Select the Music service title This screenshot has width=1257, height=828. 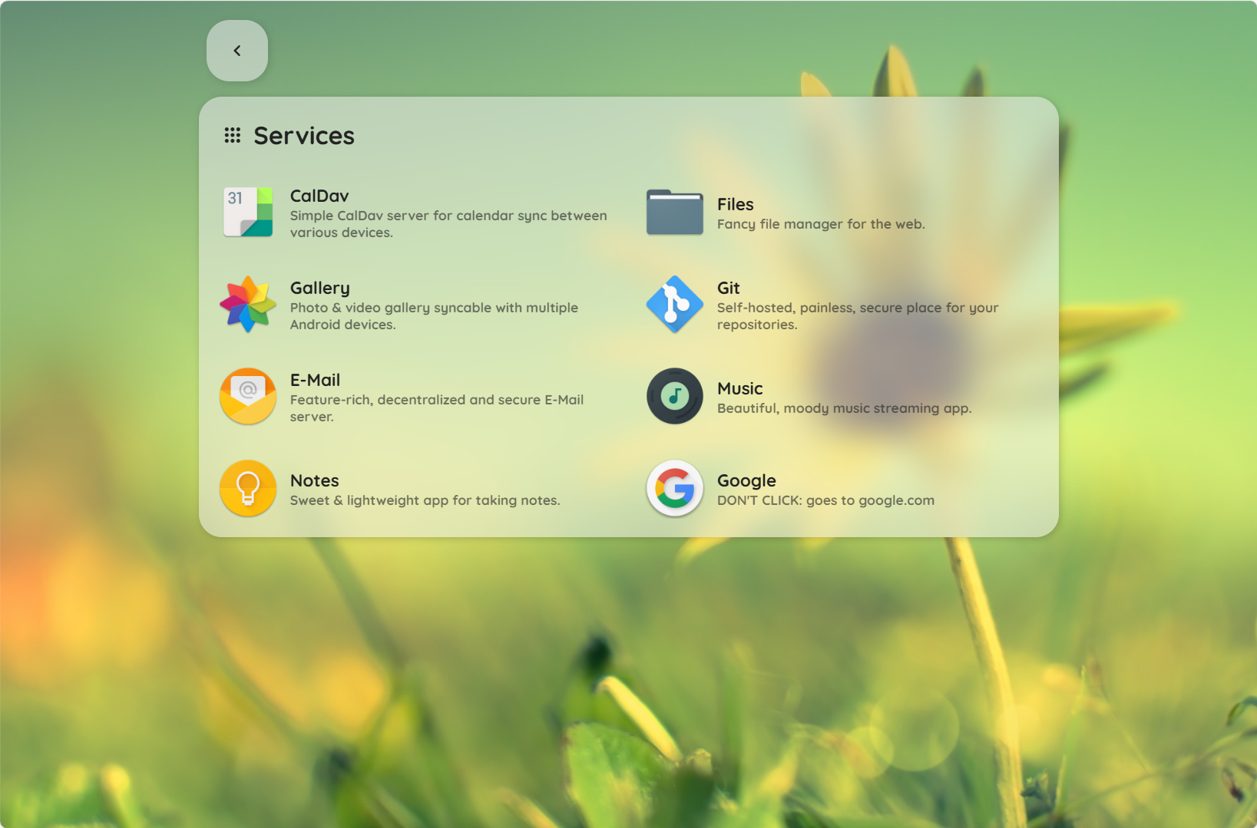pyautogui.click(x=739, y=389)
